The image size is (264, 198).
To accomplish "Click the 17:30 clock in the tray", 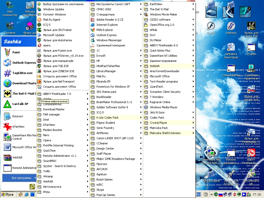I will [257, 195].
